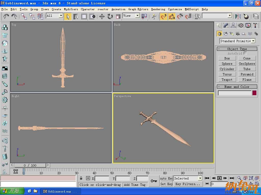Choose Rectangular Selection Region tool

pos(84,17)
